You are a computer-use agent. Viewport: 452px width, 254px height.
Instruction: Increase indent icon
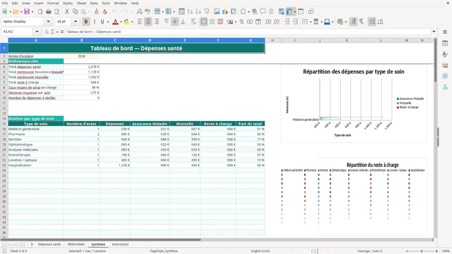tap(287, 22)
